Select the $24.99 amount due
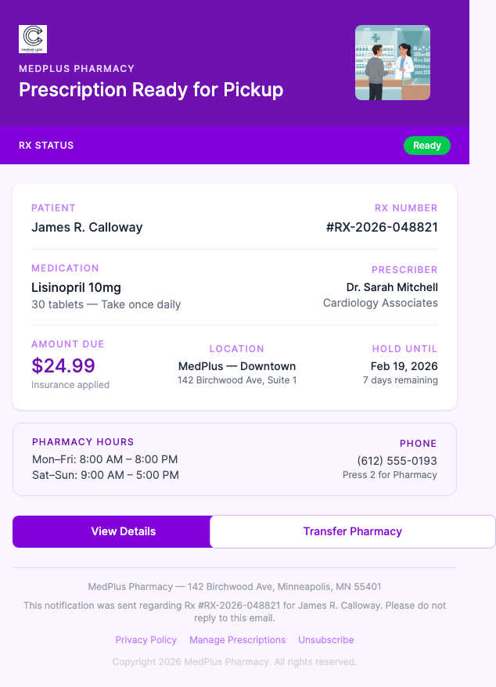Screen dimensions: 496x687 63,365
